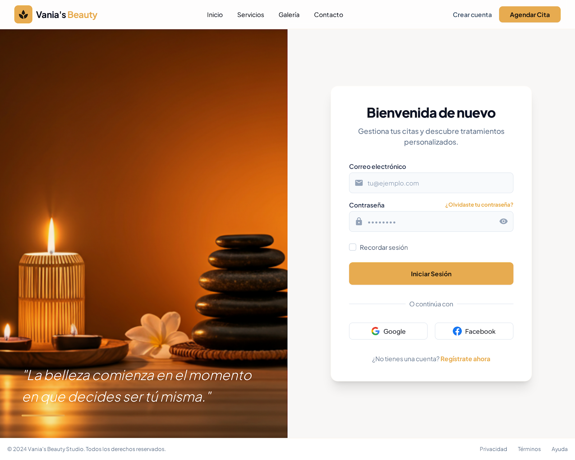
Task: Open the ¿Olvidaste tu contraseña? link
Action: (x=479, y=204)
